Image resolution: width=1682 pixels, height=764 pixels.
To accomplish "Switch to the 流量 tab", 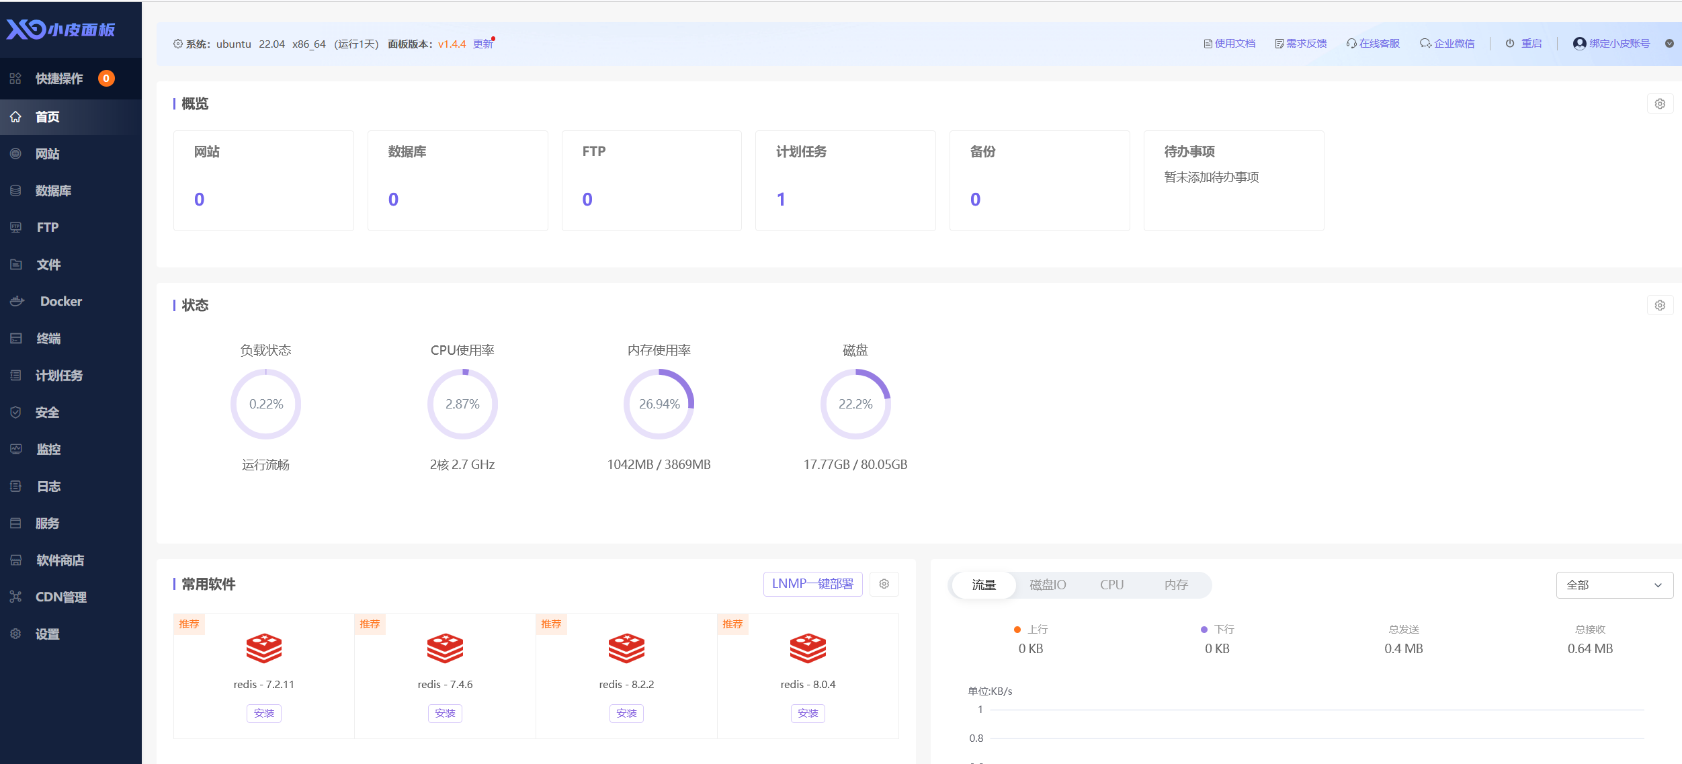I will pos(984,585).
